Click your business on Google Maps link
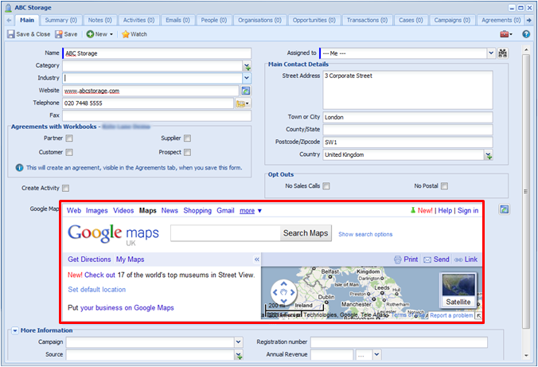538x367 pixels. click(127, 308)
